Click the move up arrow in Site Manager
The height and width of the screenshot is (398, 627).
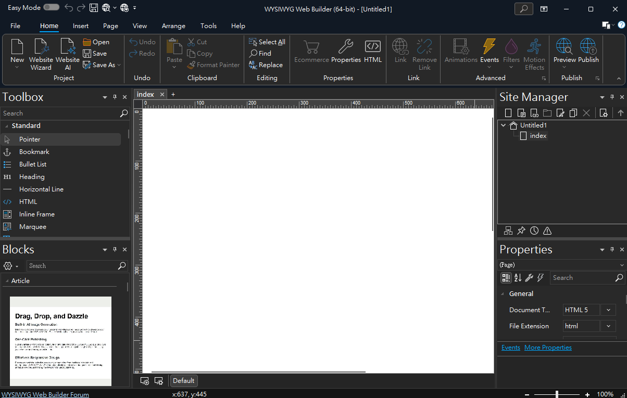coord(620,113)
